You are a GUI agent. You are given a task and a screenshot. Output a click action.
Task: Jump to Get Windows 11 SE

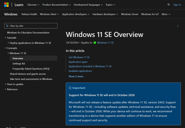point(79,57)
